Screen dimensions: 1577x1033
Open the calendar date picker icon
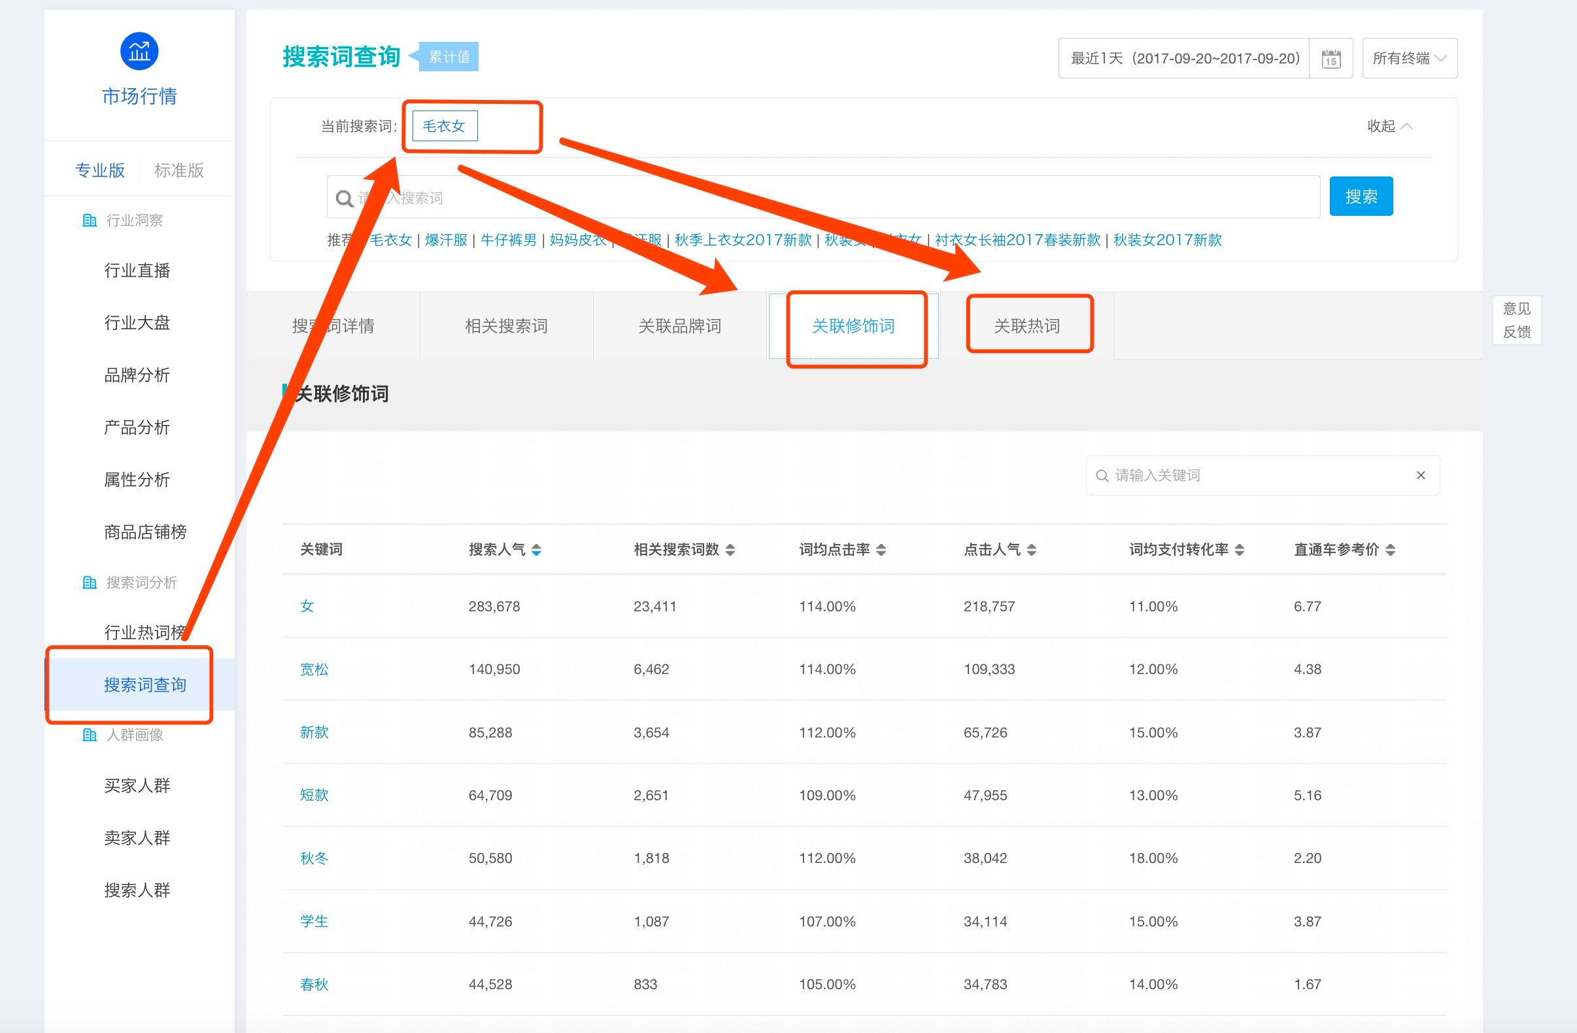(x=1331, y=58)
